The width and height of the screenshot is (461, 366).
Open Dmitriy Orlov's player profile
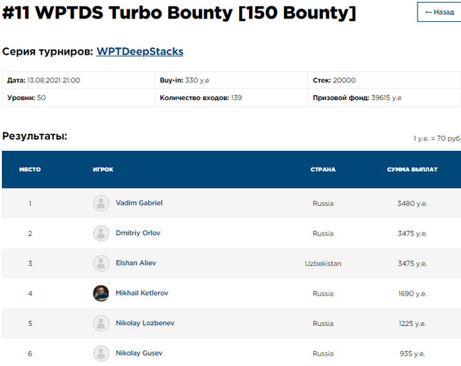click(138, 233)
